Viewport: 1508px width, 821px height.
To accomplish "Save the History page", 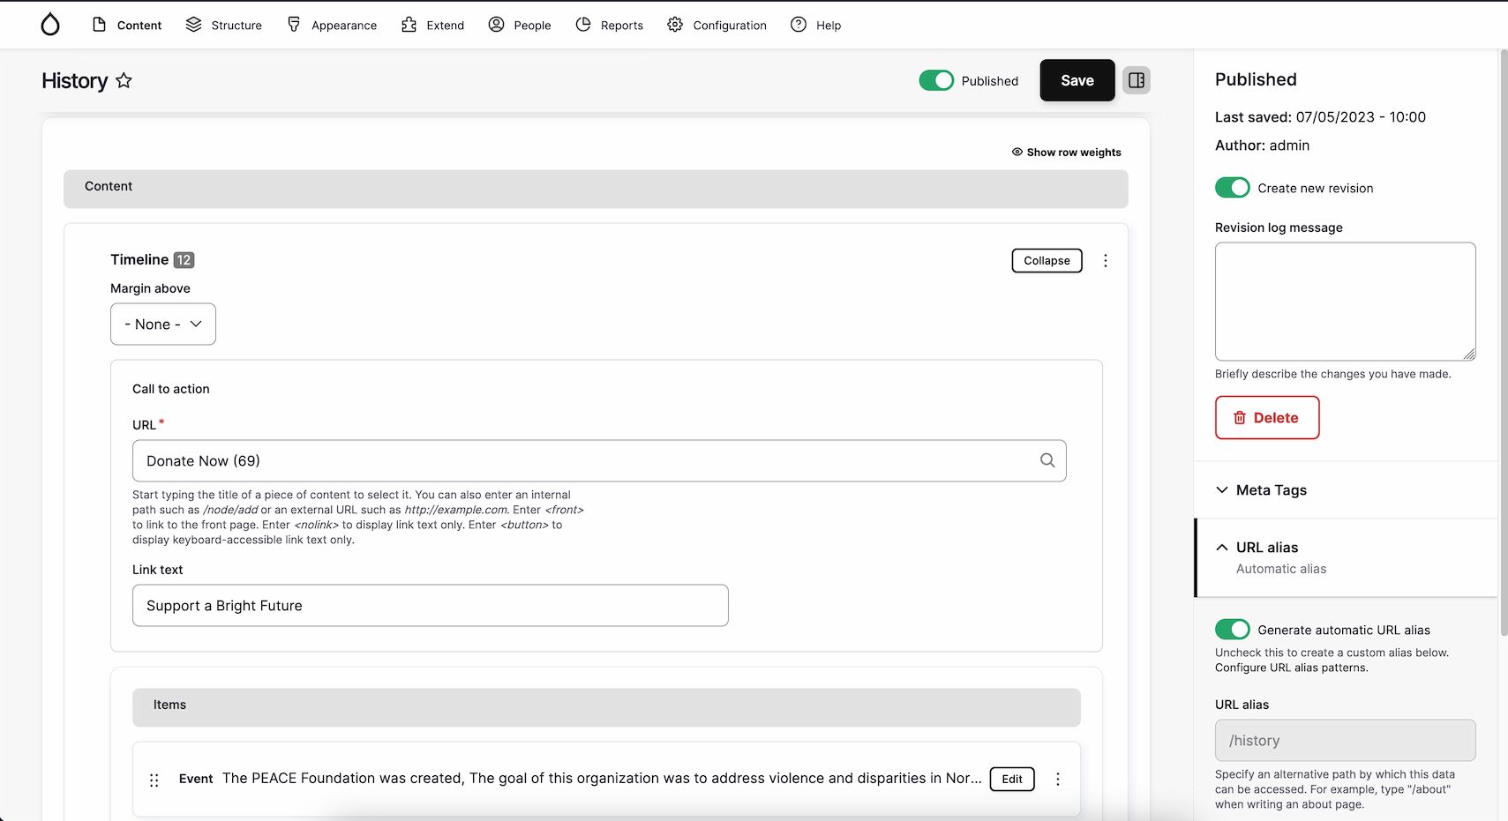I will [x=1077, y=80].
